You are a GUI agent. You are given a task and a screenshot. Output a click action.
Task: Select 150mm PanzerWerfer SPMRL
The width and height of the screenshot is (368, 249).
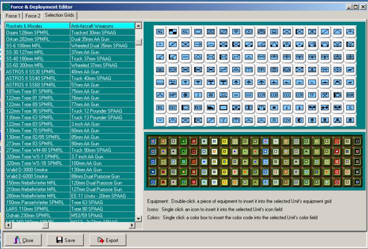coord(38,202)
